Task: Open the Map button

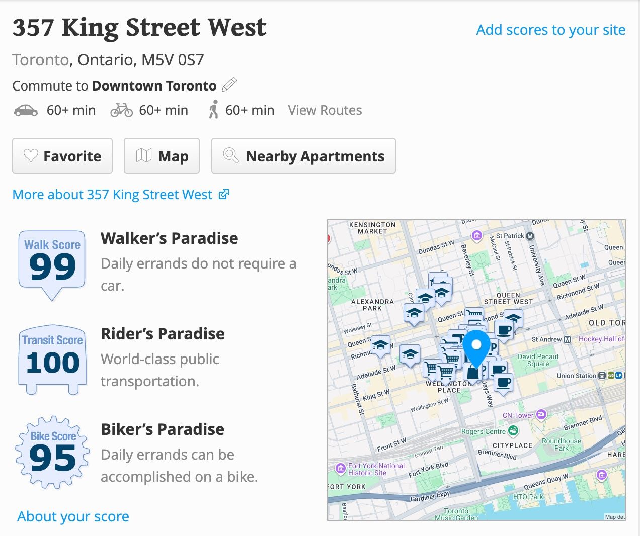Action: (x=162, y=156)
